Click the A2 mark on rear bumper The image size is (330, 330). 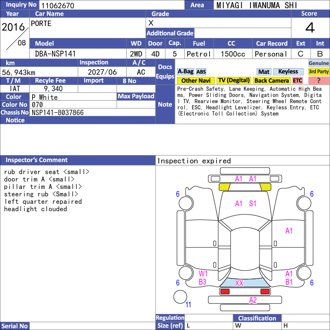(x=253, y=300)
